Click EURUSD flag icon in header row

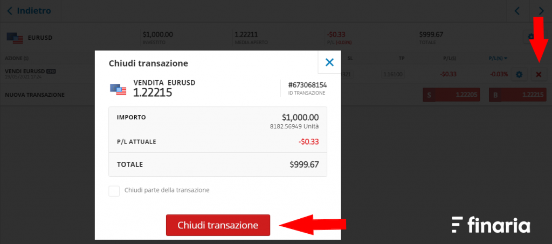point(15,38)
